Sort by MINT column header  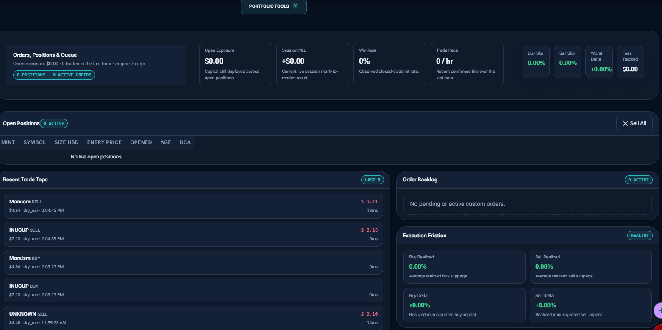tap(8, 142)
